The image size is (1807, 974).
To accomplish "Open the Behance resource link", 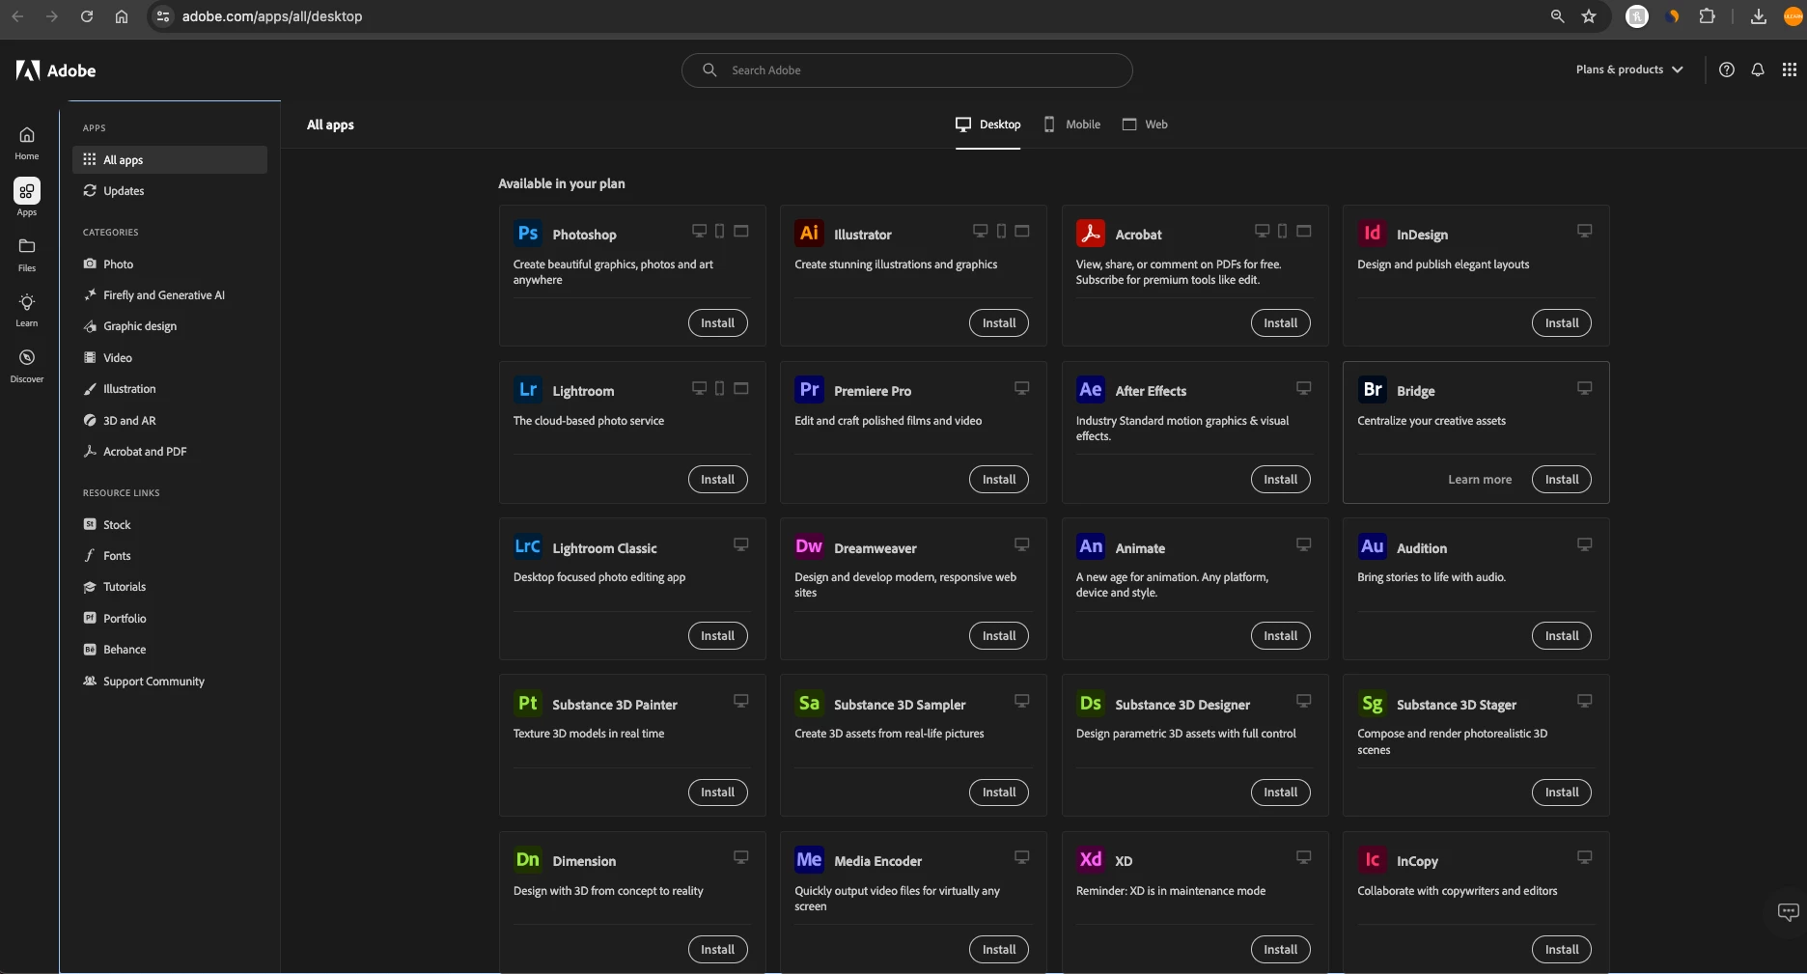I will click(170, 650).
